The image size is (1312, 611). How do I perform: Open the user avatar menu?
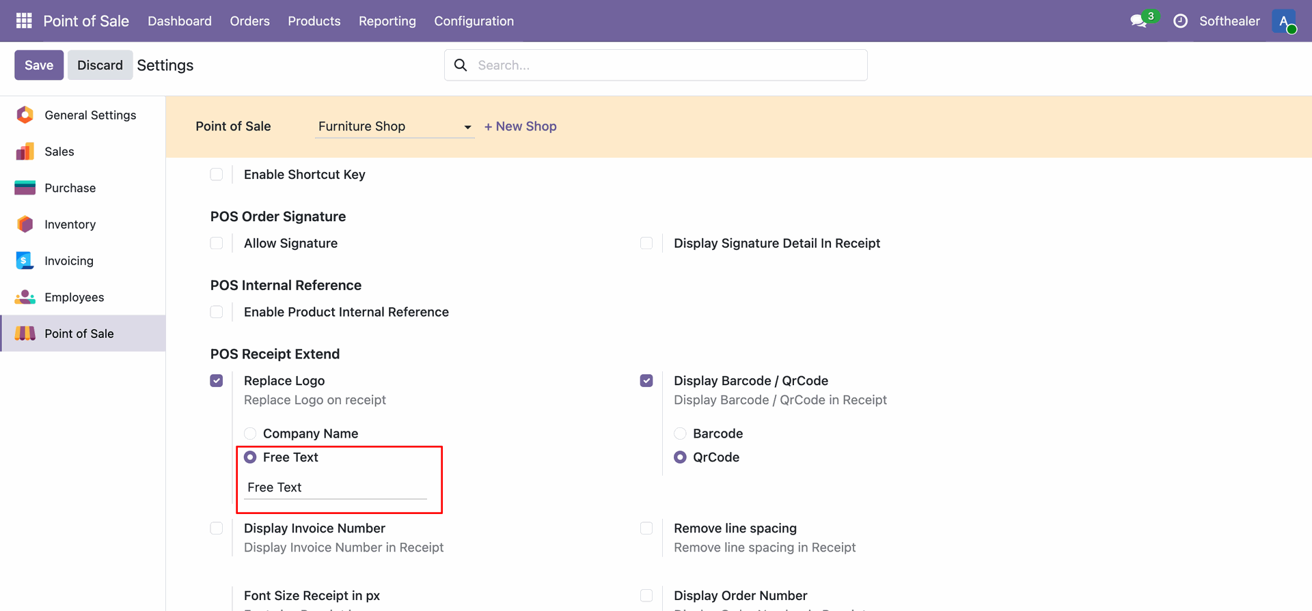(x=1284, y=21)
